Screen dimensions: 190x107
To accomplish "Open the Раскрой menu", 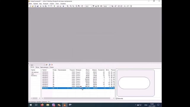I will 45,4.
